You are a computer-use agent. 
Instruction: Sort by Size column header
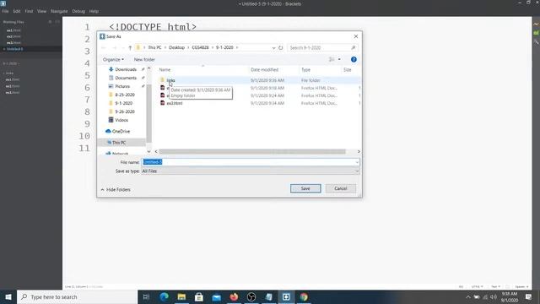pyautogui.click(x=348, y=69)
